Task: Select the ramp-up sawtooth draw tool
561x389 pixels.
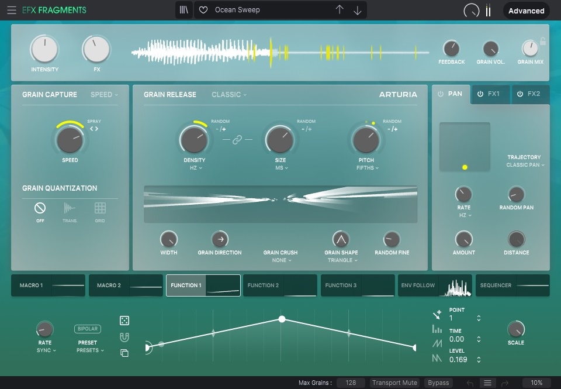Action: pos(437,343)
